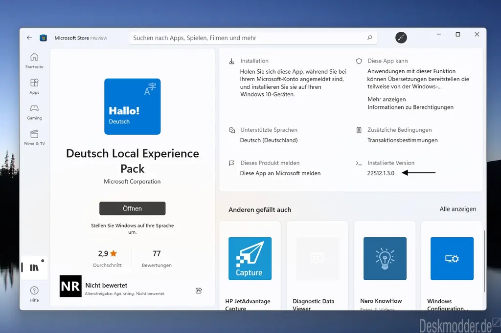
Task: Open the Startseite home tab
Action: pyautogui.click(x=34, y=61)
